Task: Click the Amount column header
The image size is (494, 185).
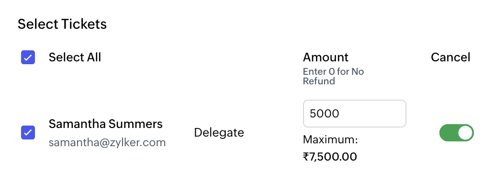Action: [x=326, y=58]
